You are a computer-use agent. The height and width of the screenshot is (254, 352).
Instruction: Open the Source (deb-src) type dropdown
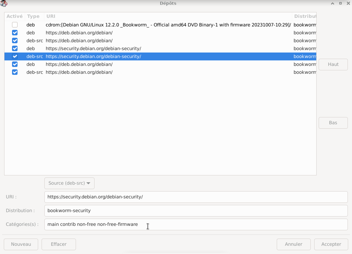(69, 183)
